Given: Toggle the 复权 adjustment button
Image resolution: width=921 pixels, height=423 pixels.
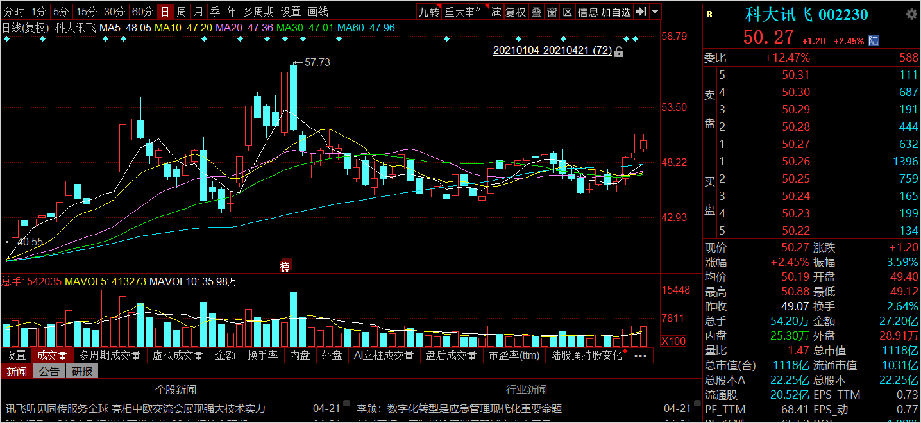Looking at the screenshot, I should 516,12.
